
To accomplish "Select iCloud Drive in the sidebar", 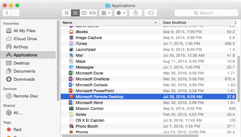I will 25,39.
